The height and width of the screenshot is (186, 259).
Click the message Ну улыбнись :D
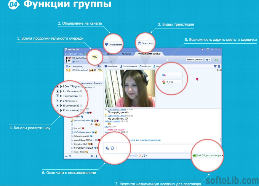click(x=118, y=119)
